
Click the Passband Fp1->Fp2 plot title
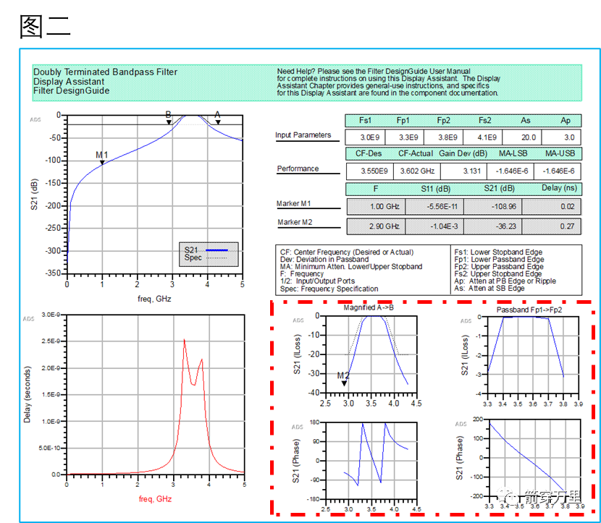pos(529,310)
